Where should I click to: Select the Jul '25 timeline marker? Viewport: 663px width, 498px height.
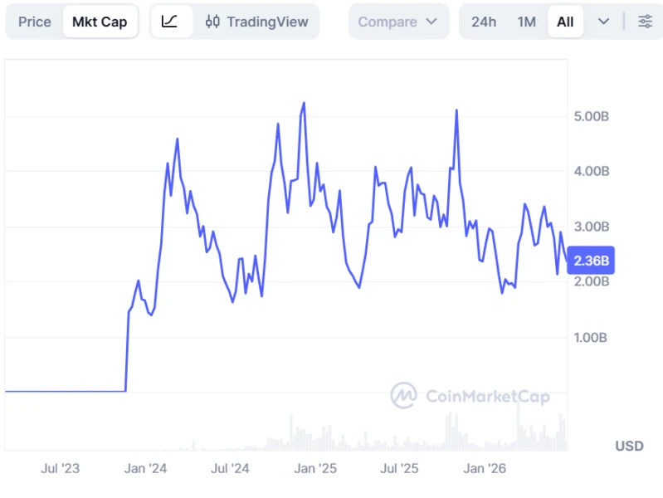click(x=399, y=468)
